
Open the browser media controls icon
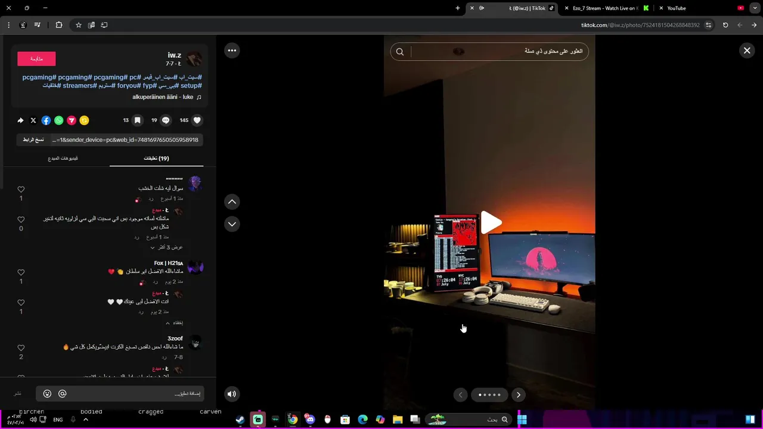[38, 25]
